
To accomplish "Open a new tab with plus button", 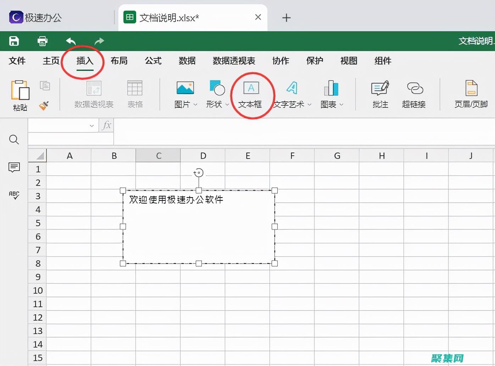I will pos(286,18).
